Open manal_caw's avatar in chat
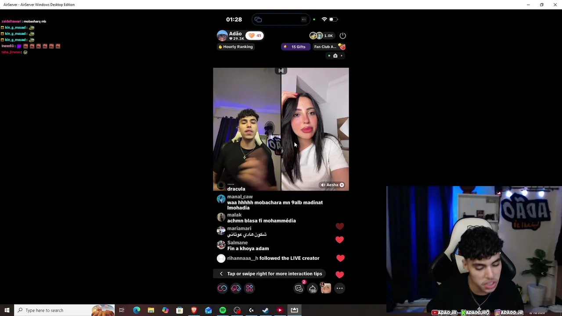The height and width of the screenshot is (316, 562). [221, 199]
